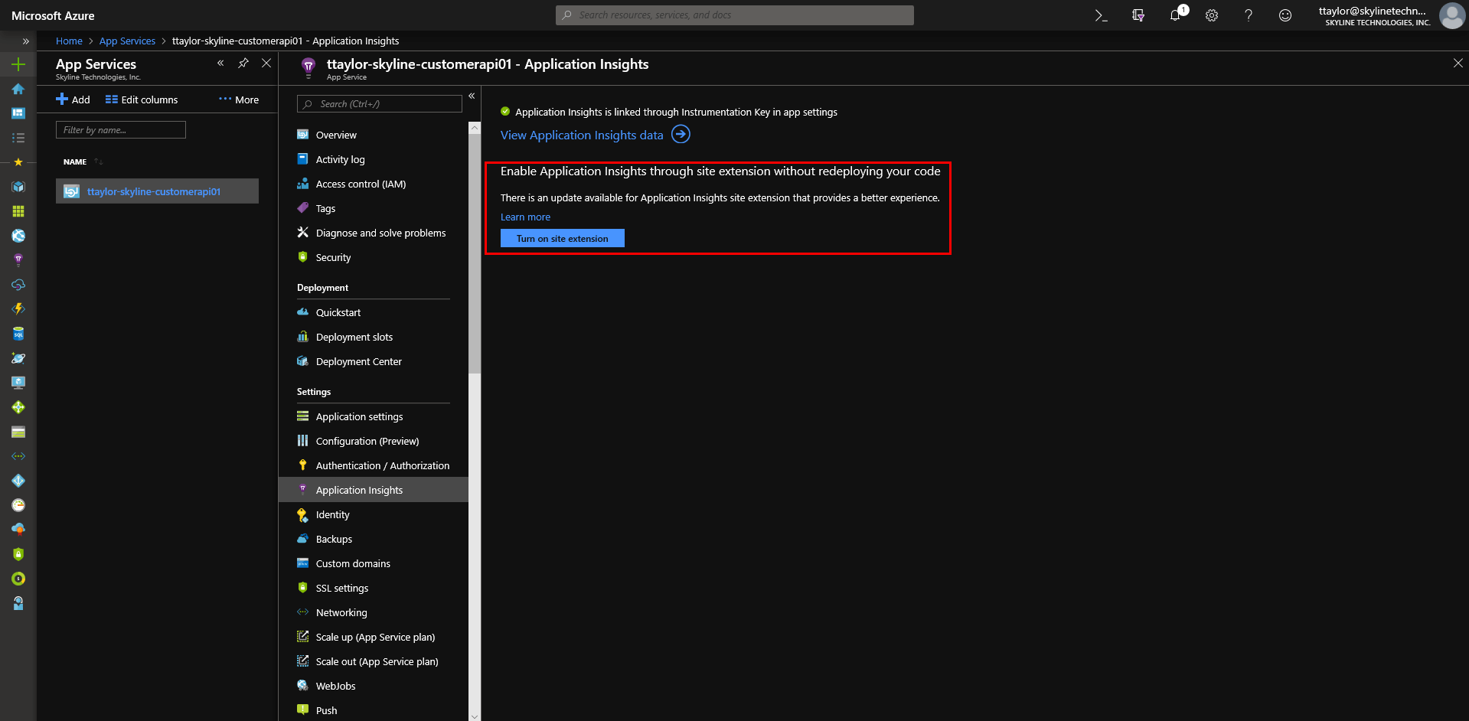Click Edit columns button
The height and width of the screenshot is (721, 1469).
[x=142, y=100]
